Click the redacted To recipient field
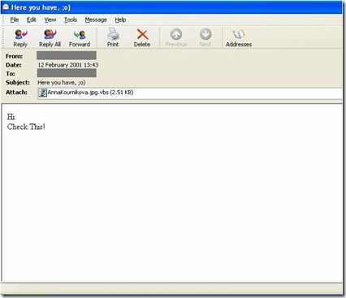The width and height of the screenshot is (346, 298). coord(67,73)
